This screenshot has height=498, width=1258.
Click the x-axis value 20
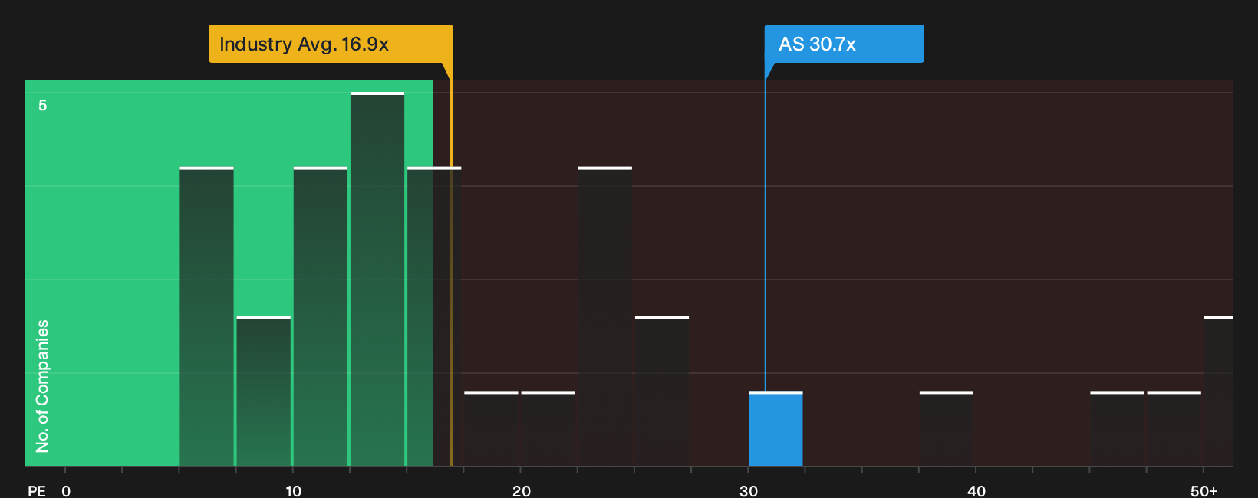point(521,490)
